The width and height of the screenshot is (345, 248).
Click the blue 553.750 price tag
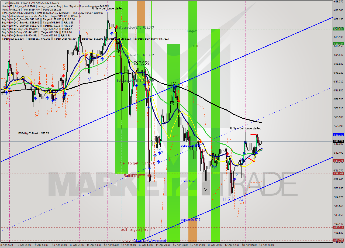click(x=339, y=135)
